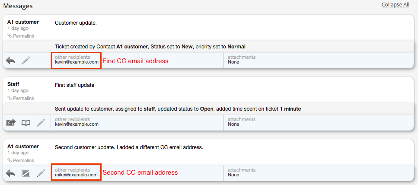This screenshot has height=185, width=418.
Task: Collapse All messages
Action: click(396, 5)
